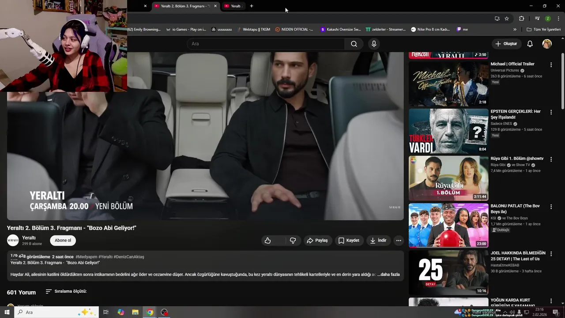The image size is (565, 318).
Task: Open the Sıralama ölçütü sort dropdown
Action: [x=66, y=291]
